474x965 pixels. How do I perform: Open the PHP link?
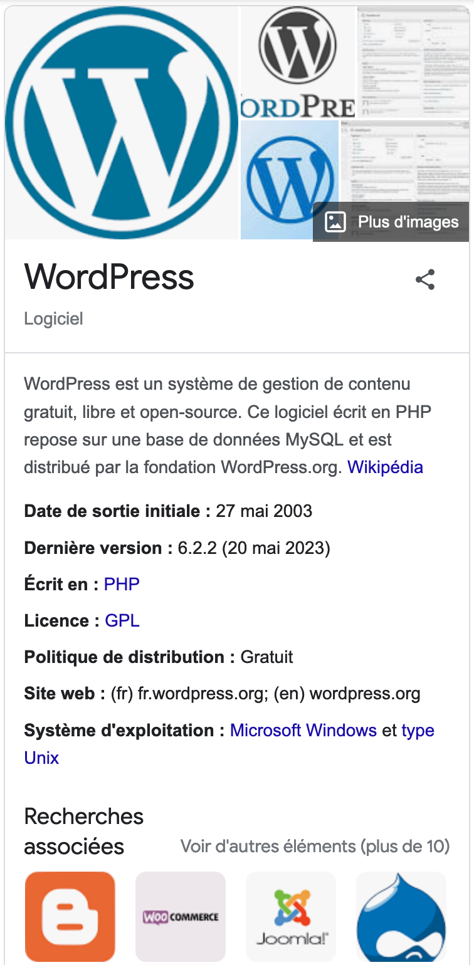pos(122,584)
